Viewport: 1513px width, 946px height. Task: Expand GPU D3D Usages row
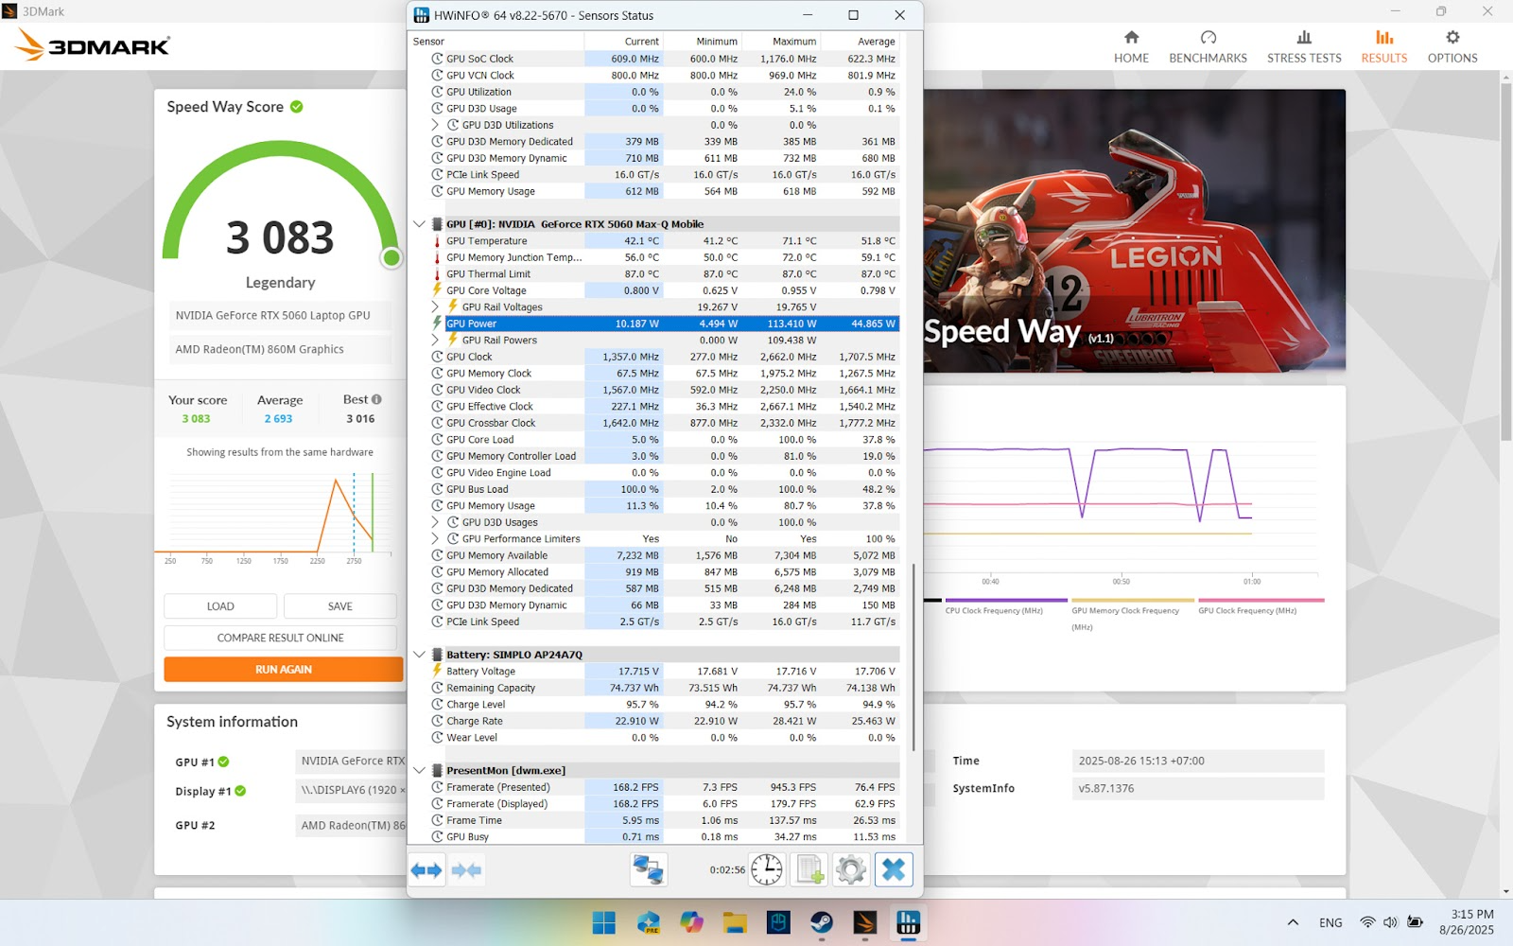435,522
